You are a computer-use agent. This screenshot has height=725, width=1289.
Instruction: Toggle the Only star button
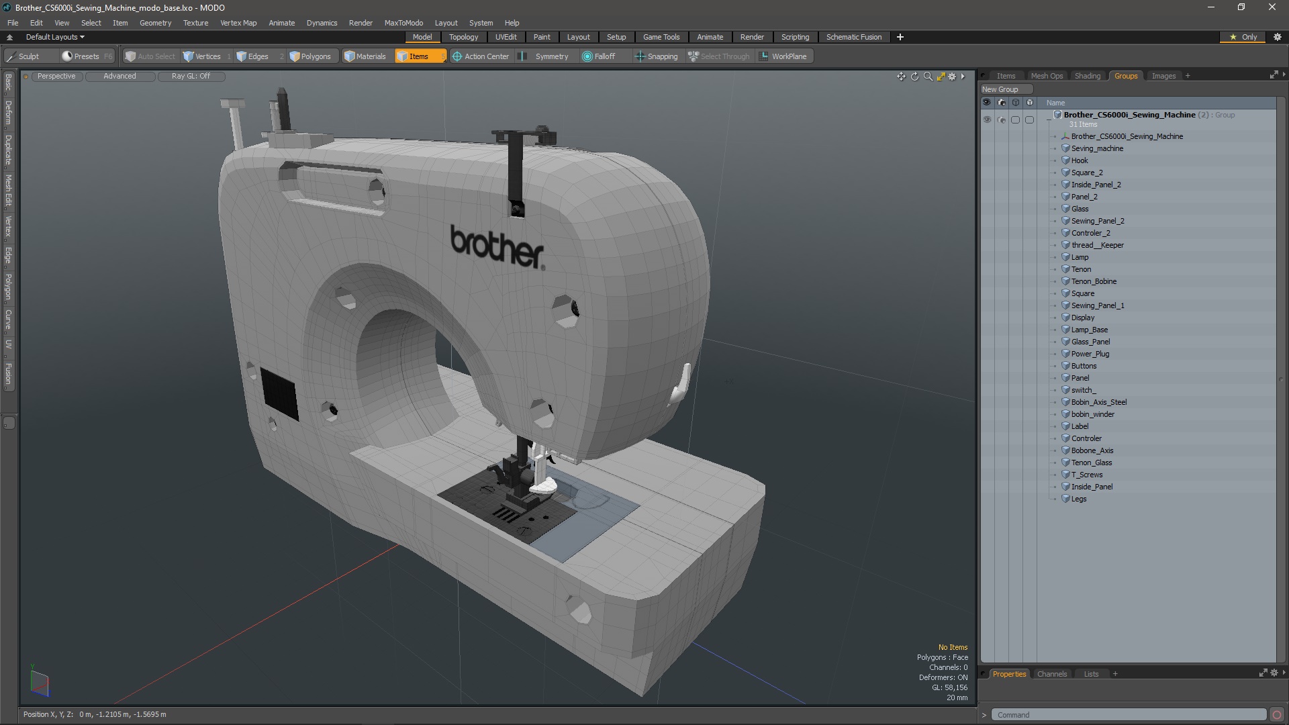(x=1243, y=37)
